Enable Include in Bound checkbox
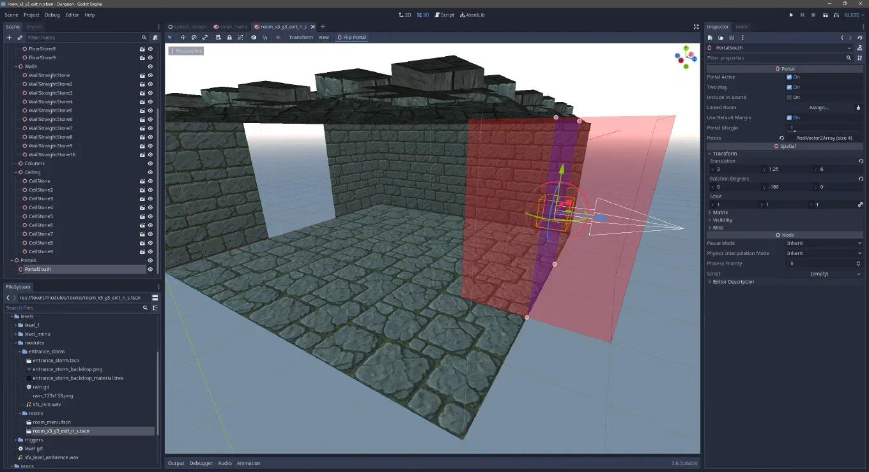 pyautogui.click(x=789, y=98)
